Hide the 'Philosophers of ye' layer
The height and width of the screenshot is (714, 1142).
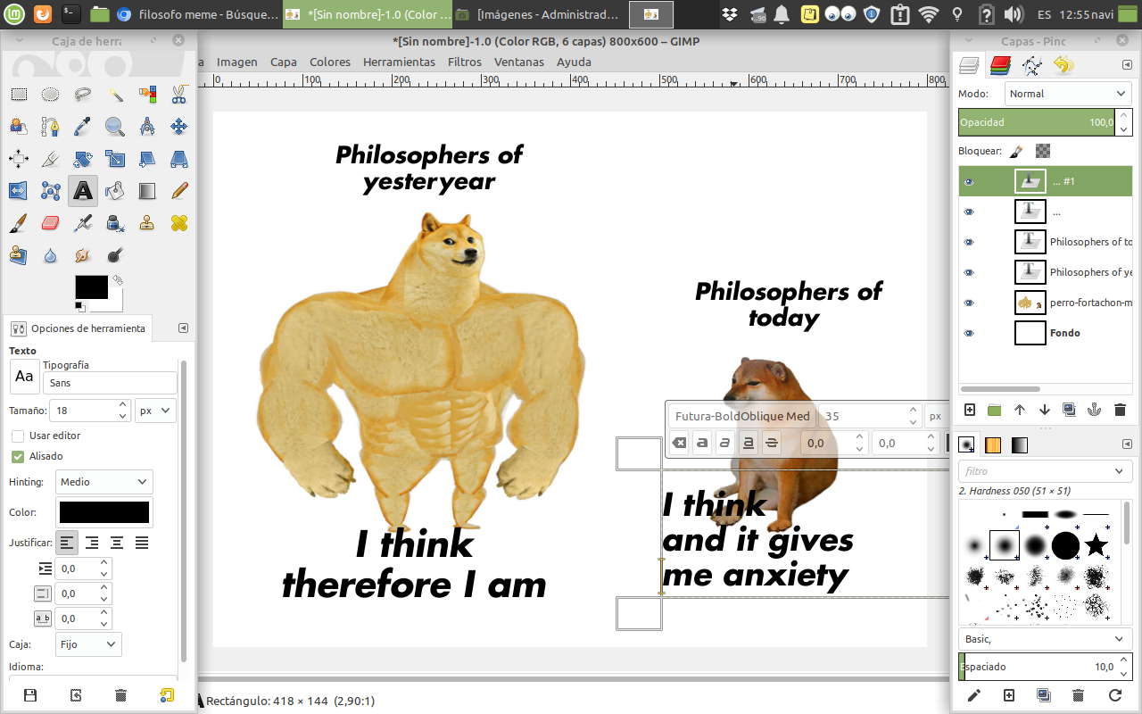click(x=969, y=272)
